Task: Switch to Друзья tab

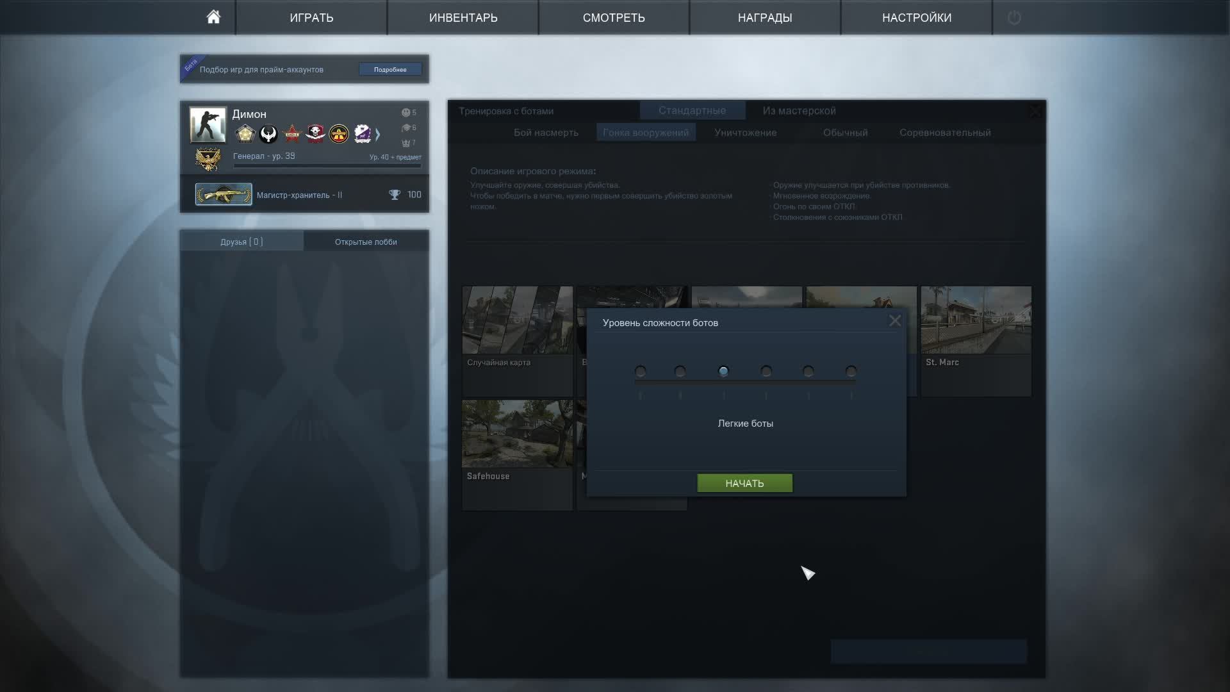Action: pyautogui.click(x=242, y=242)
